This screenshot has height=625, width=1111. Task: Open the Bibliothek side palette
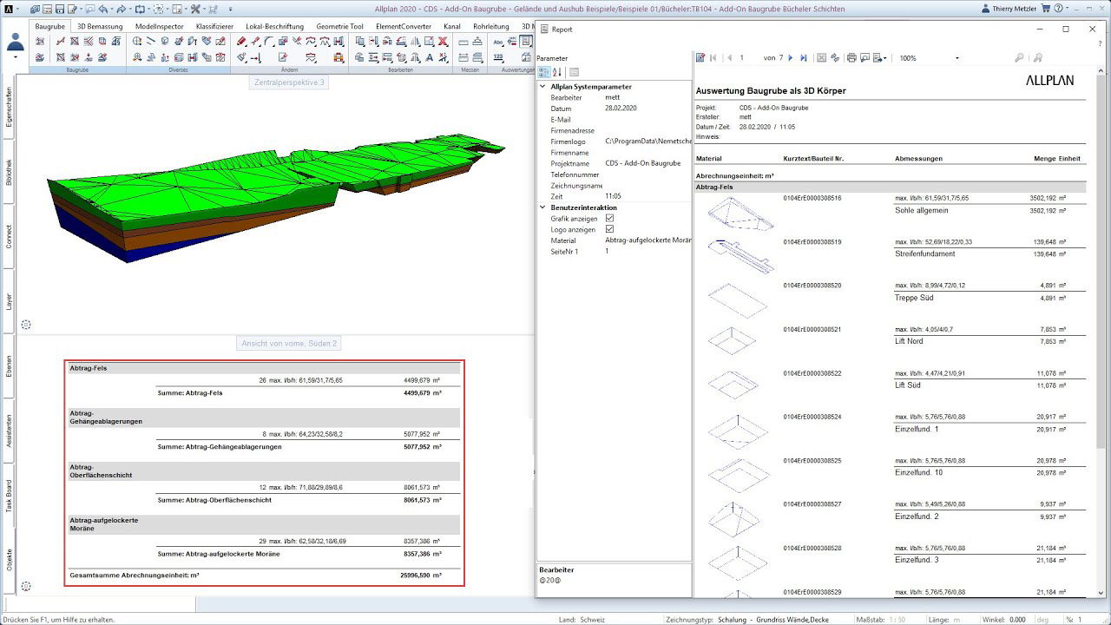pyautogui.click(x=9, y=174)
